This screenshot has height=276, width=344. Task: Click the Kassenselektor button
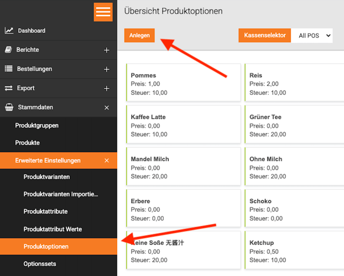tap(264, 35)
